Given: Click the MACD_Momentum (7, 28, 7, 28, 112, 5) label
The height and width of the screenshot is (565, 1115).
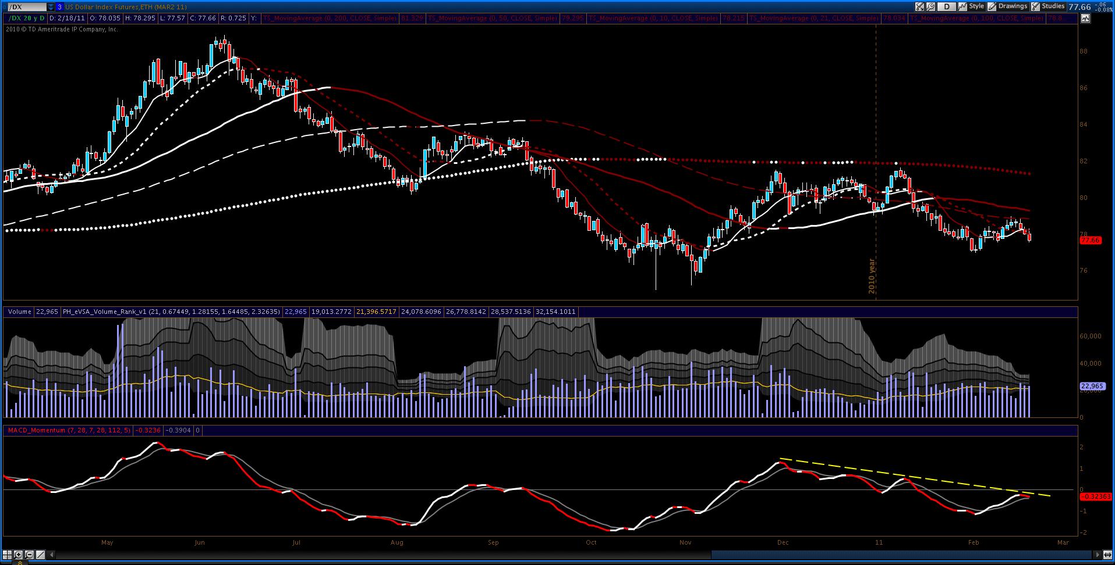Looking at the screenshot, I should tap(69, 430).
